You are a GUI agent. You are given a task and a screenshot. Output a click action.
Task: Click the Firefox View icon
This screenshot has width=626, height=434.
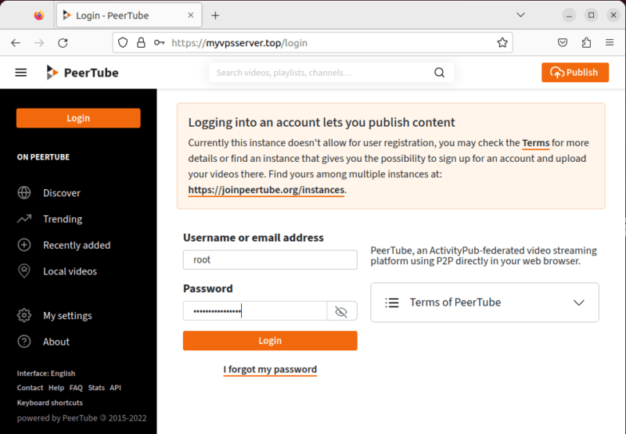[x=38, y=15]
